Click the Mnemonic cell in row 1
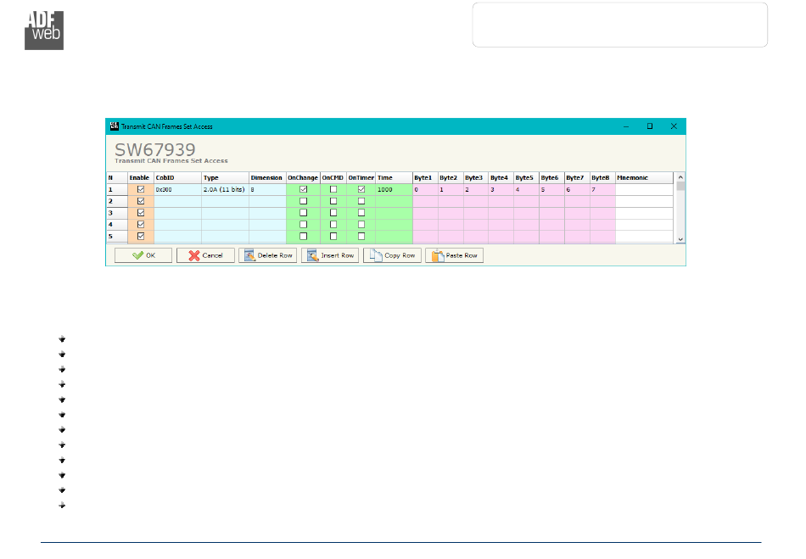This screenshot has height=559, width=806. pyautogui.click(x=644, y=190)
